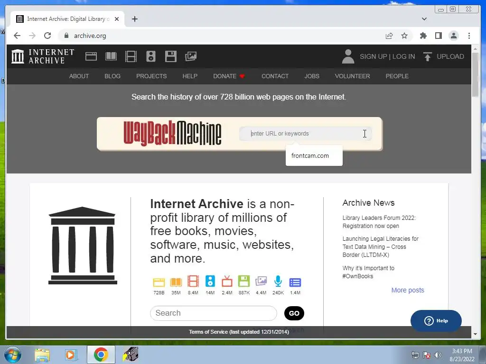Open the Video film icon in top navigation

tap(131, 56)
